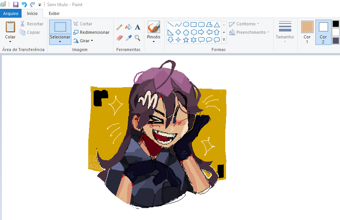Save the drawing with the floppy icon
This screenshot has height=220, width=340.
click(16, 5)
